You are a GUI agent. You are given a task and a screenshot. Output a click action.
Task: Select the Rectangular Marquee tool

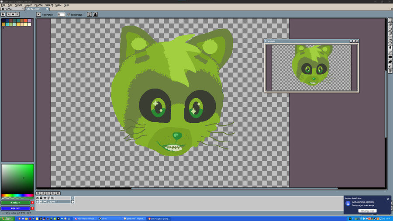pyautogui.click(x=390, y=20)
